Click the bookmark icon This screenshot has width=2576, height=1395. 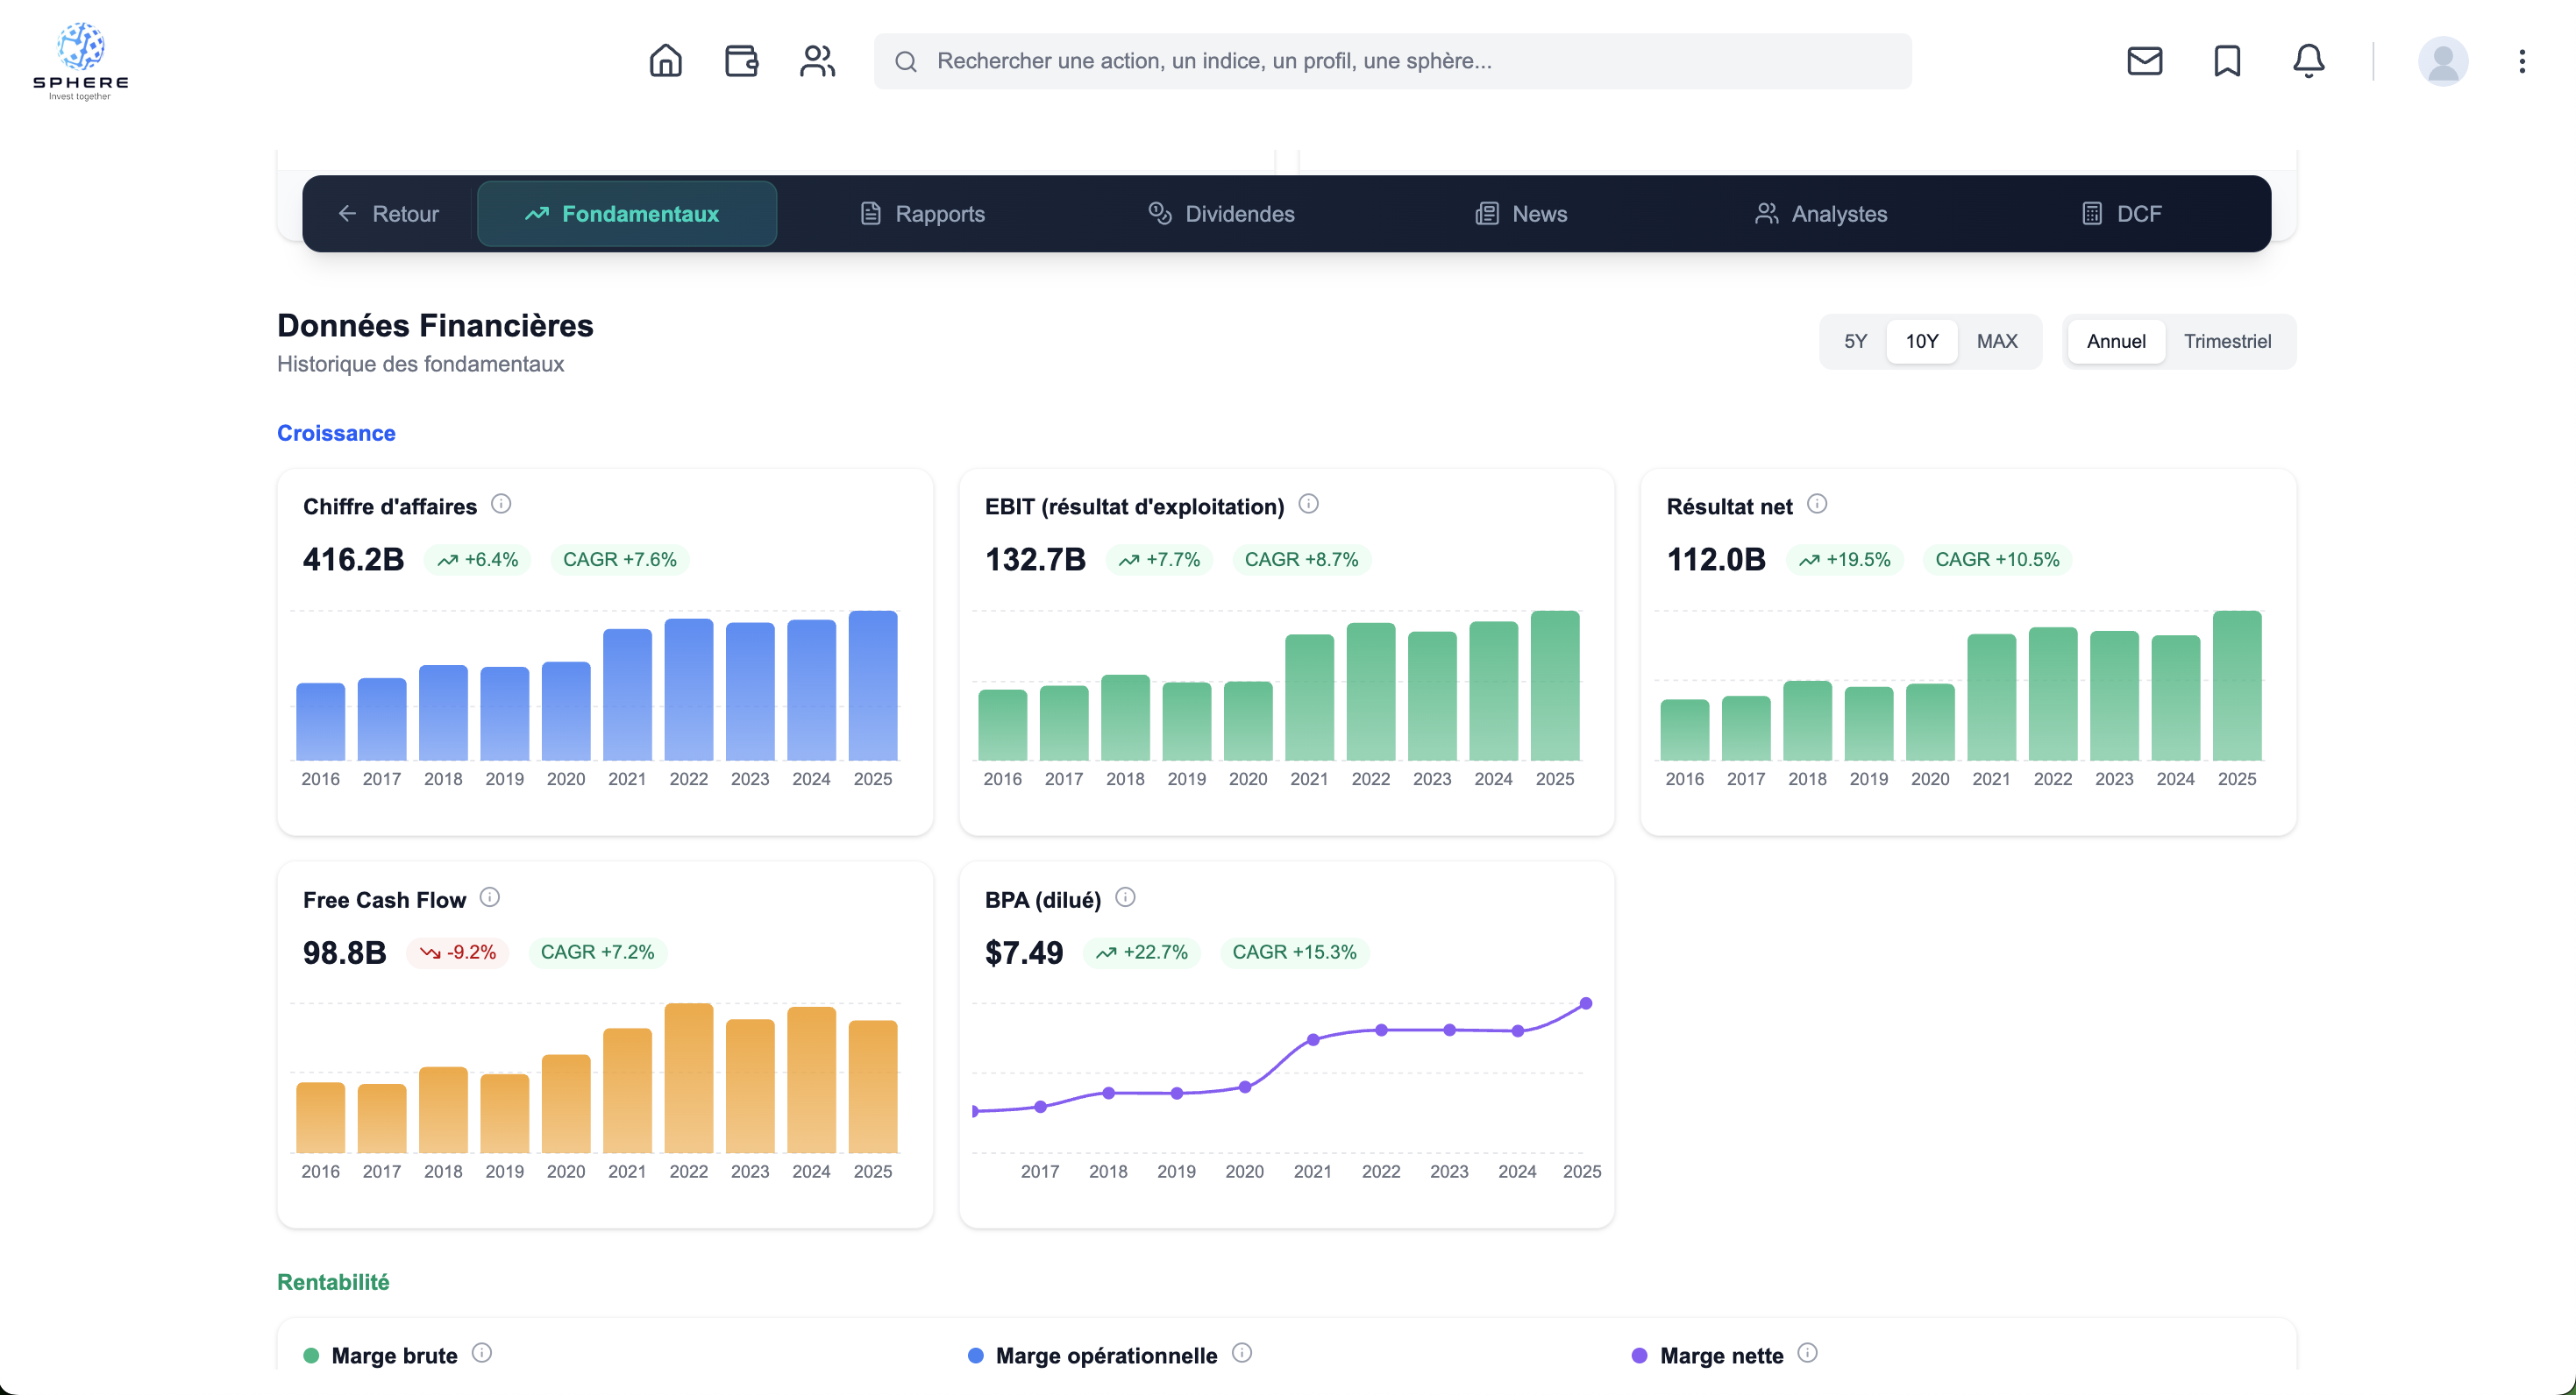2226,61
